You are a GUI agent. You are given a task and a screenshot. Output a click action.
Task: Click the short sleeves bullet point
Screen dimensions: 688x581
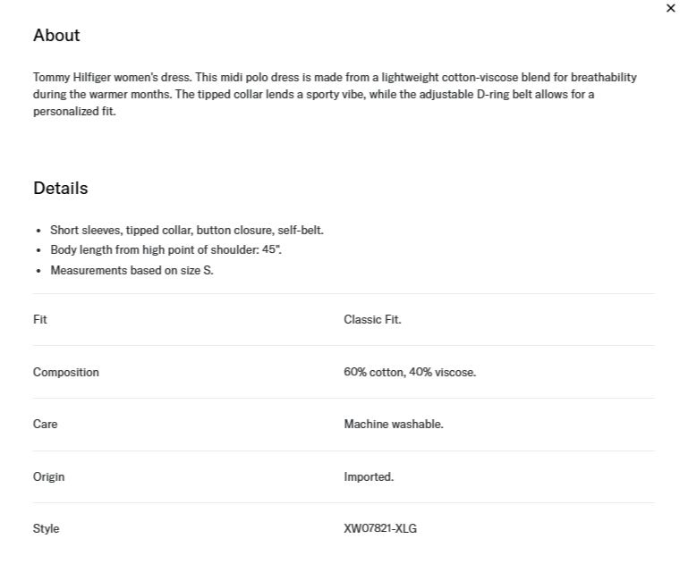(x=187, y=231)
